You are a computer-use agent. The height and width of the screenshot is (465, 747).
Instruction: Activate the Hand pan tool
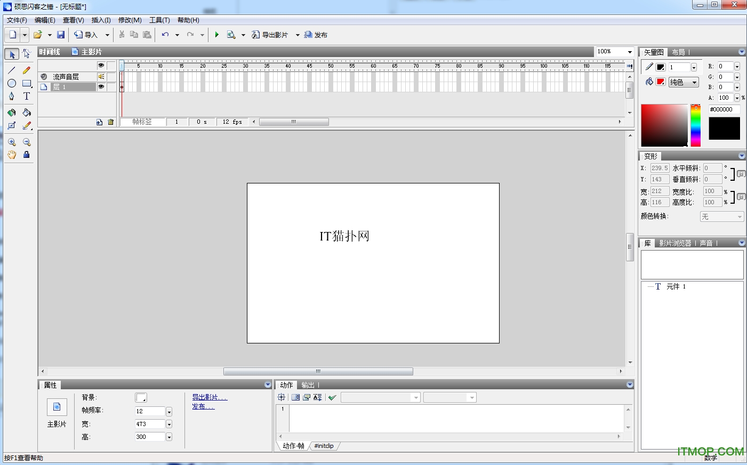point(12,155)
